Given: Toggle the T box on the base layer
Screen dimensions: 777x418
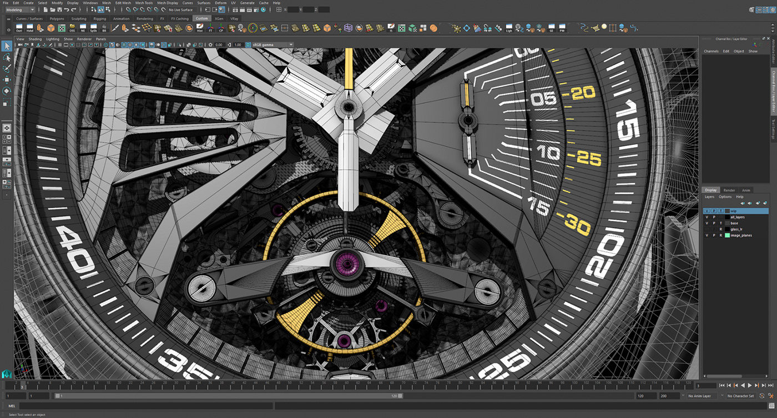Looking at the screenshot, I should click(721, 223).
